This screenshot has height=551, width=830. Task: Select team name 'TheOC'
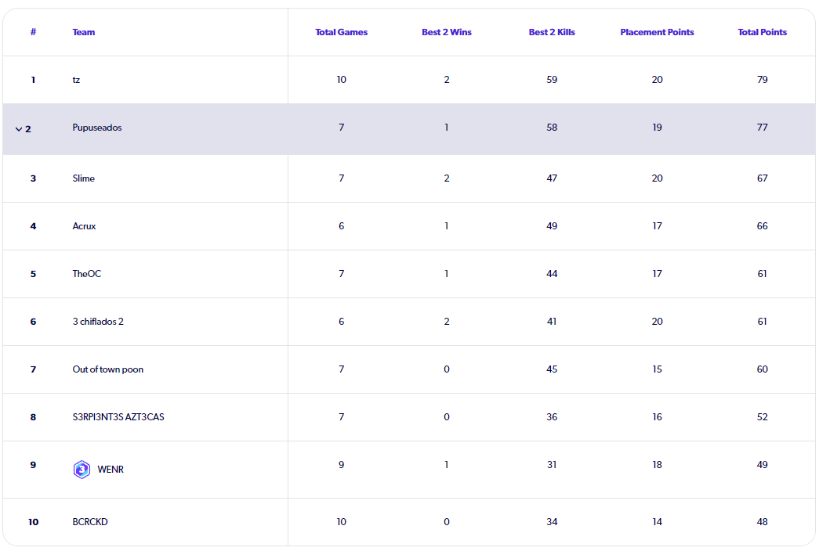[x=87, y=273]
